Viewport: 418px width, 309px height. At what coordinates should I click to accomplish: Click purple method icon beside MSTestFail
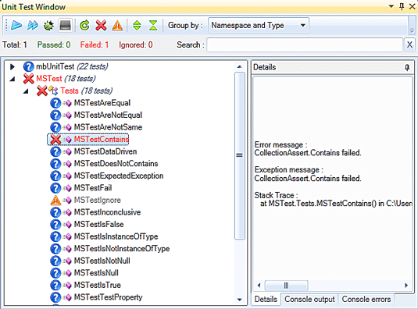coord(67,188)
